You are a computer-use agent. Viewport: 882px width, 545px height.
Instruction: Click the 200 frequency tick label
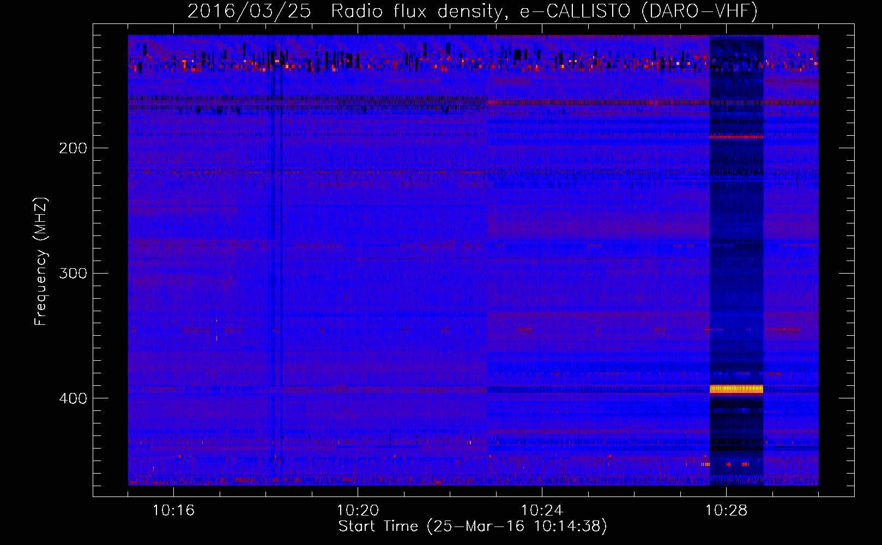(73, 148)
